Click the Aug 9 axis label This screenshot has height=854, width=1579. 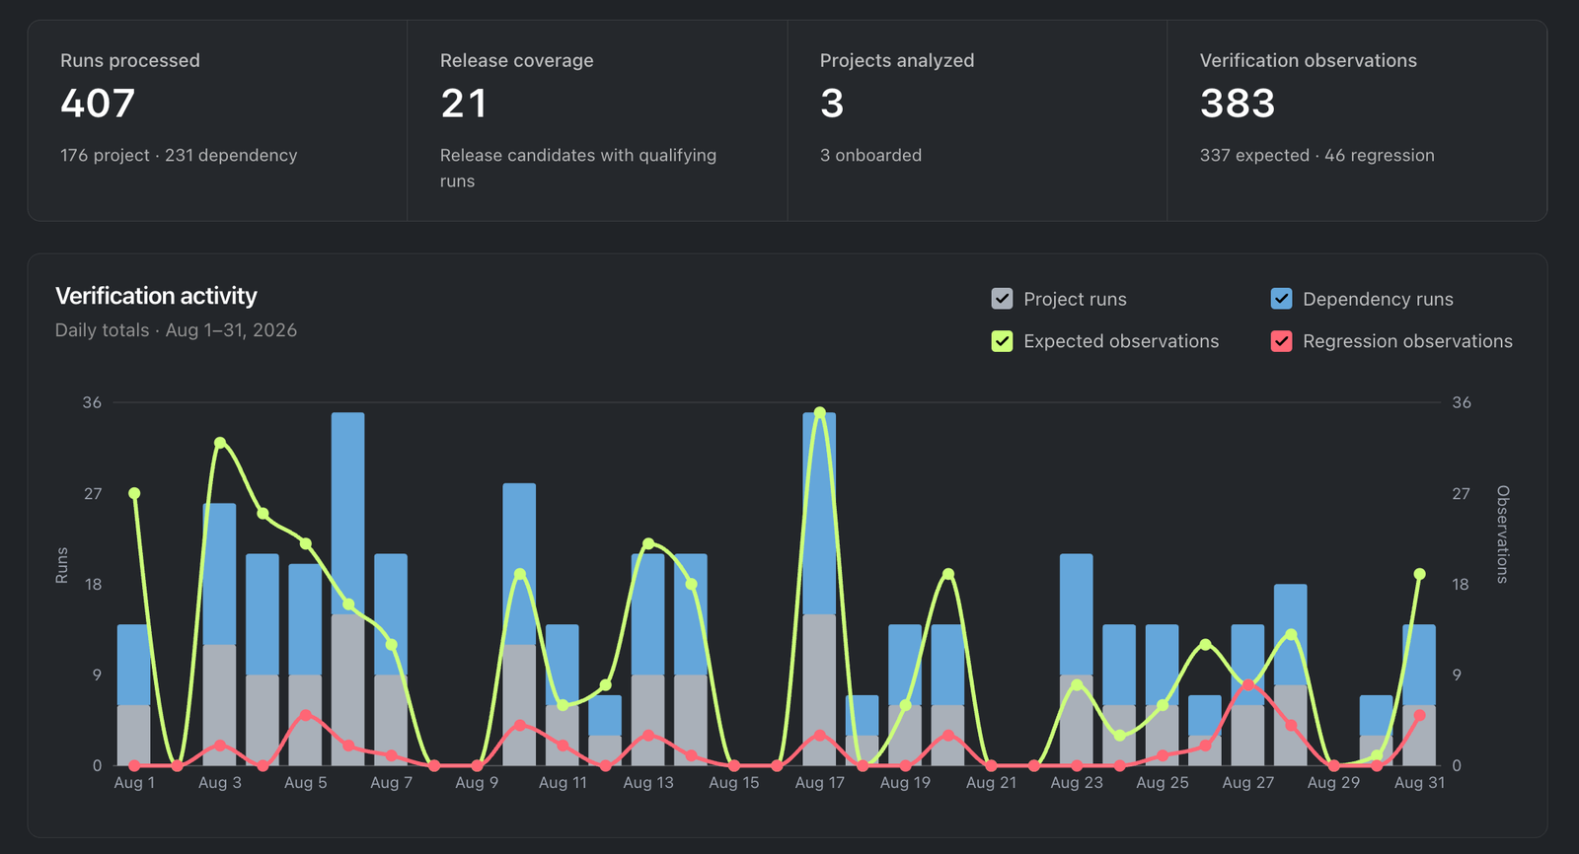click(x=477, y=782)
